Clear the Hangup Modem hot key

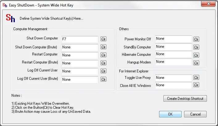click(196, 63)
